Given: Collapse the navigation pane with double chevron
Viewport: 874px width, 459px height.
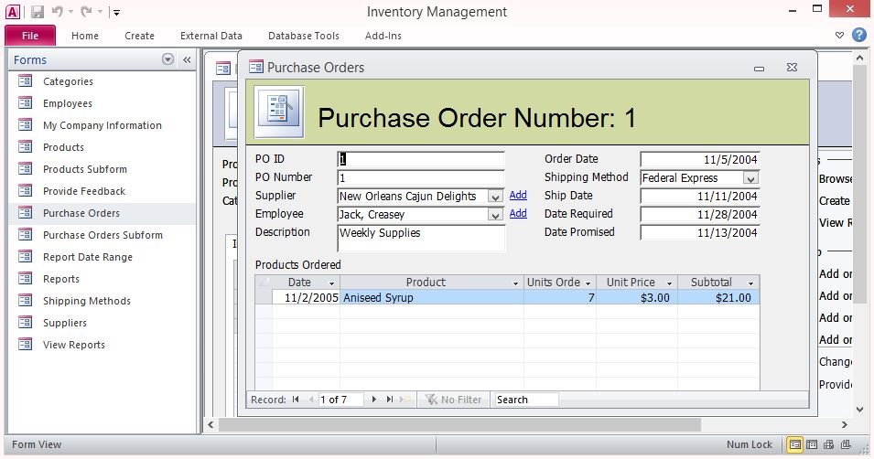Looking at the screenshot, I should [187, 59].
